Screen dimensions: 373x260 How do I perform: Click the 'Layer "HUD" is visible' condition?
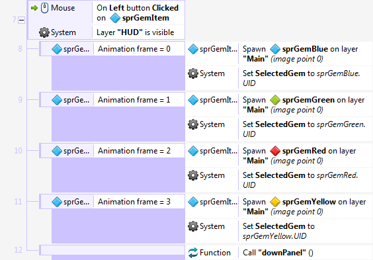click(x=135, y=32)
